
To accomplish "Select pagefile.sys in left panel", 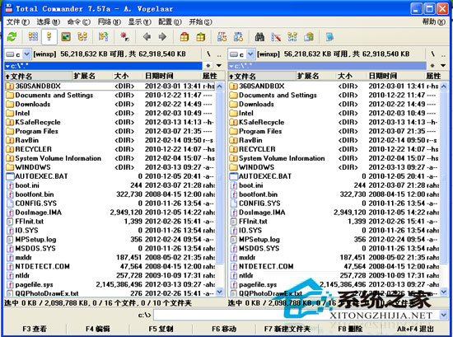I will (110, 285).
